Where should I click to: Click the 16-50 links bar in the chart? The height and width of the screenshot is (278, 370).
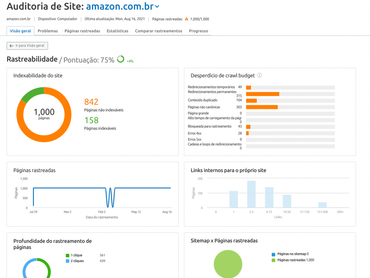coord(287,201)
